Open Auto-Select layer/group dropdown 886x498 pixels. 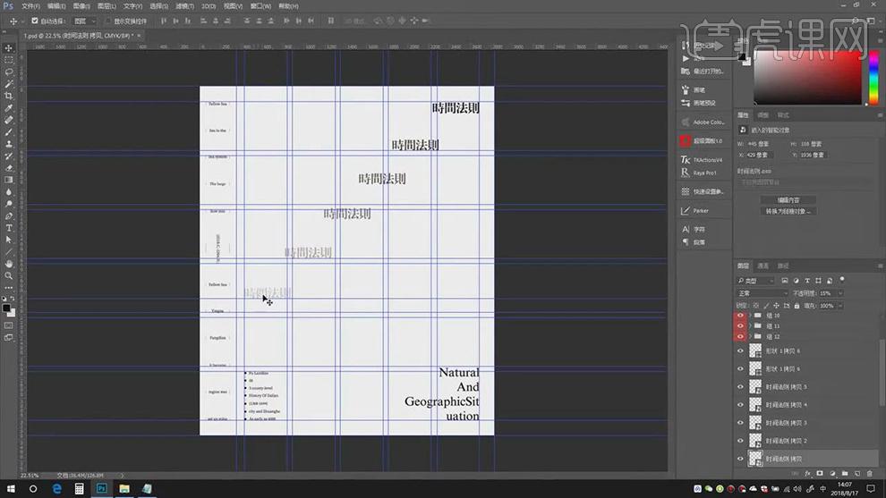[85, 21]
